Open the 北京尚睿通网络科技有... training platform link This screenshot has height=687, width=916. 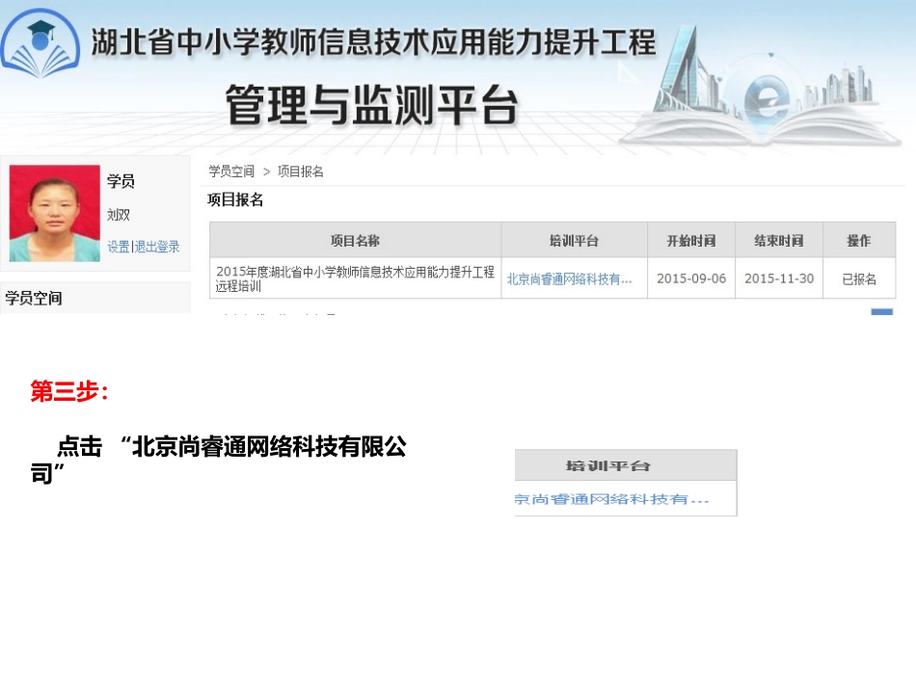[569, 279]
